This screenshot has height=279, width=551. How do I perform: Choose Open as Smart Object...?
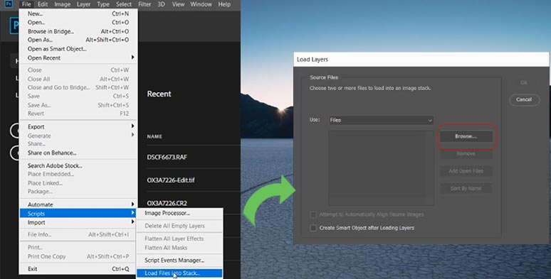(x=78, y=49)
